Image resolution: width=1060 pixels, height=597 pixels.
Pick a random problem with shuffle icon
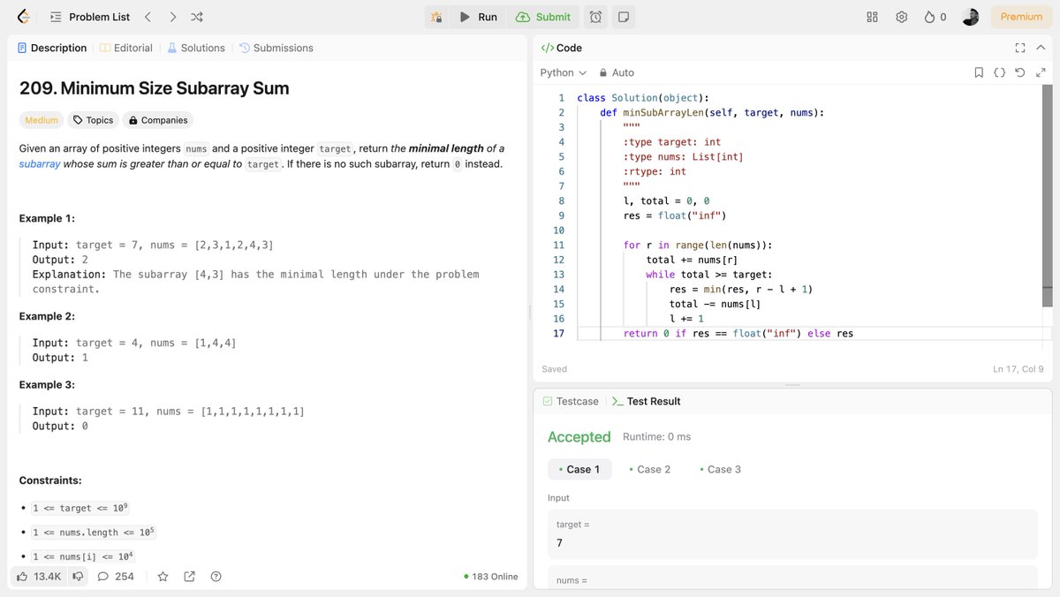coord(197,17)
